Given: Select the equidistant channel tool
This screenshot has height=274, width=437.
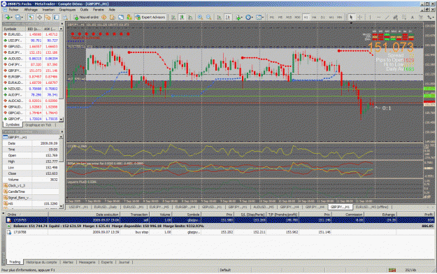Looking at the screenshot, I should tap(395, 17).
